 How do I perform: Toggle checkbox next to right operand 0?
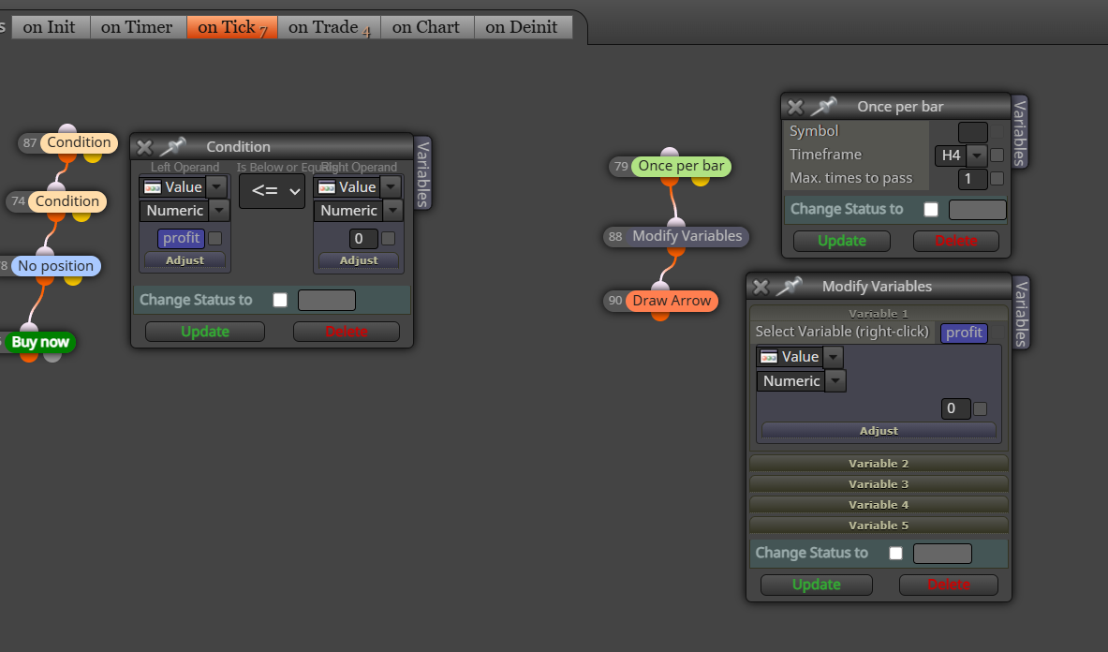click(x=388, y=239)
